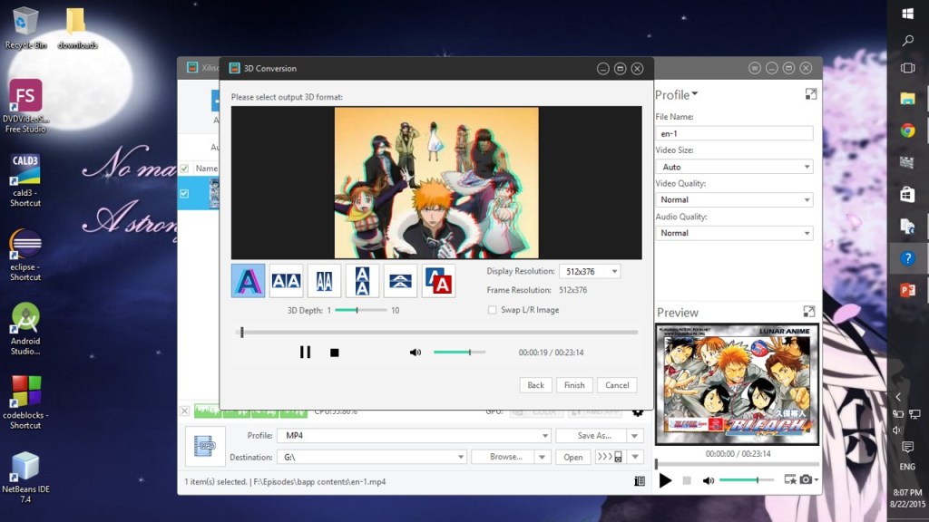Expand the Video Size dropdown

pos(734,167)
